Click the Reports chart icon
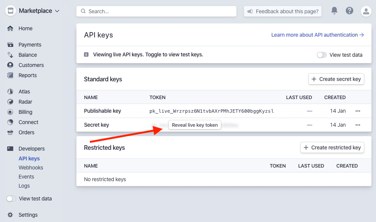 [x=10, y=75]
